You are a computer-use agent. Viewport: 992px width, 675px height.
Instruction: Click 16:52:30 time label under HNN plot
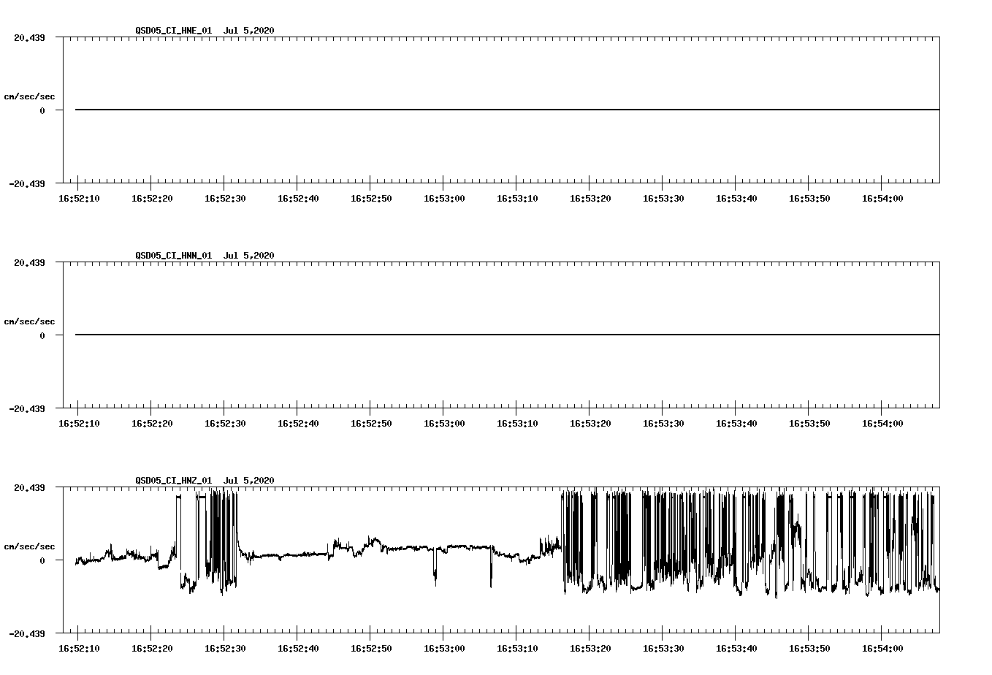pyautogui.click(x=225, y=423)
